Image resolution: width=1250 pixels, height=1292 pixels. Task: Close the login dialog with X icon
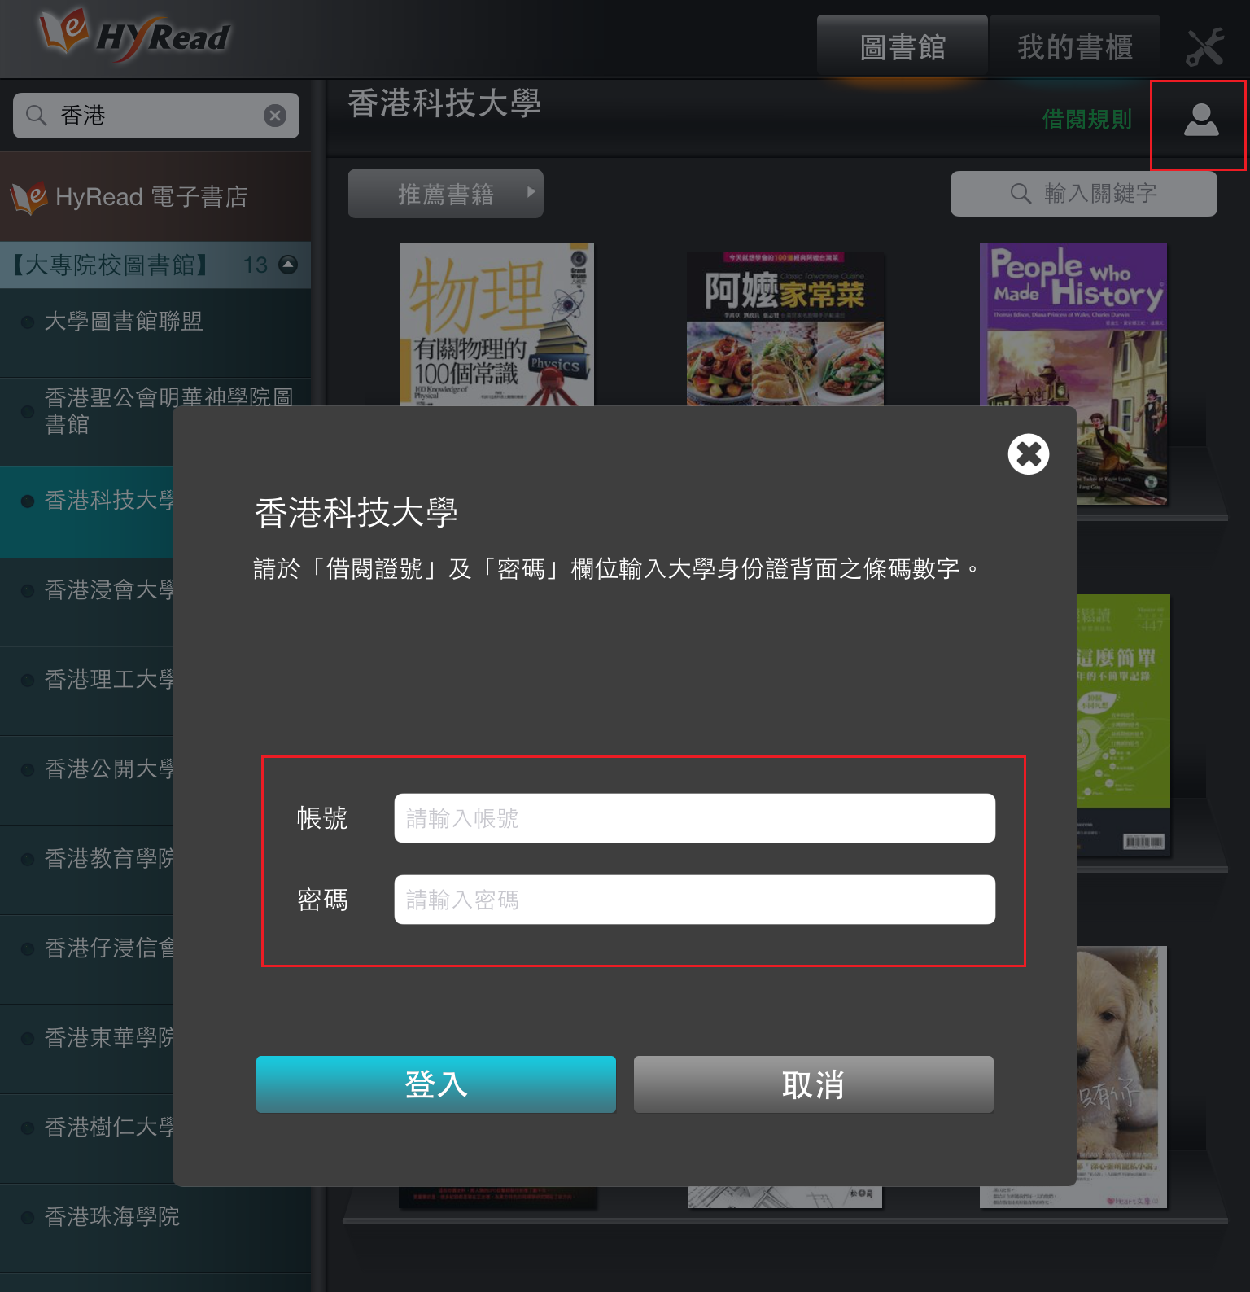point(1029,454)
